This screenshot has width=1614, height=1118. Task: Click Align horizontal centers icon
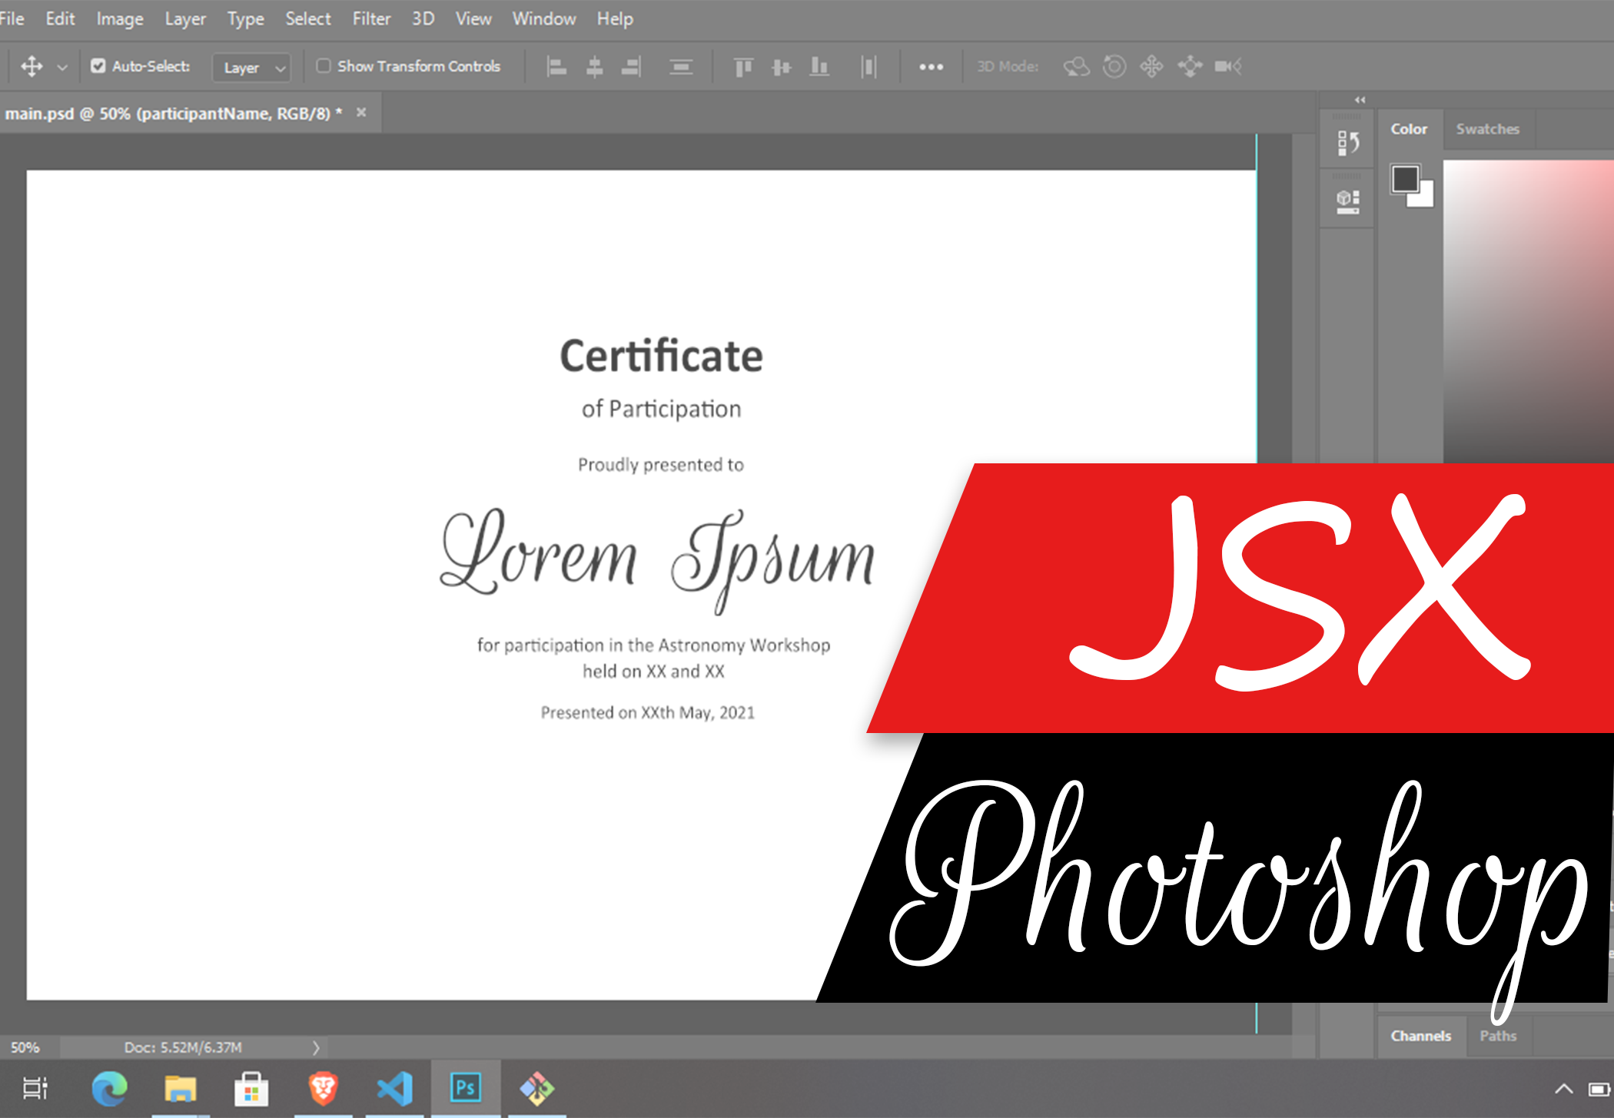point(594,67)
